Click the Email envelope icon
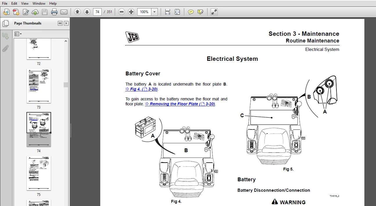 64,12
